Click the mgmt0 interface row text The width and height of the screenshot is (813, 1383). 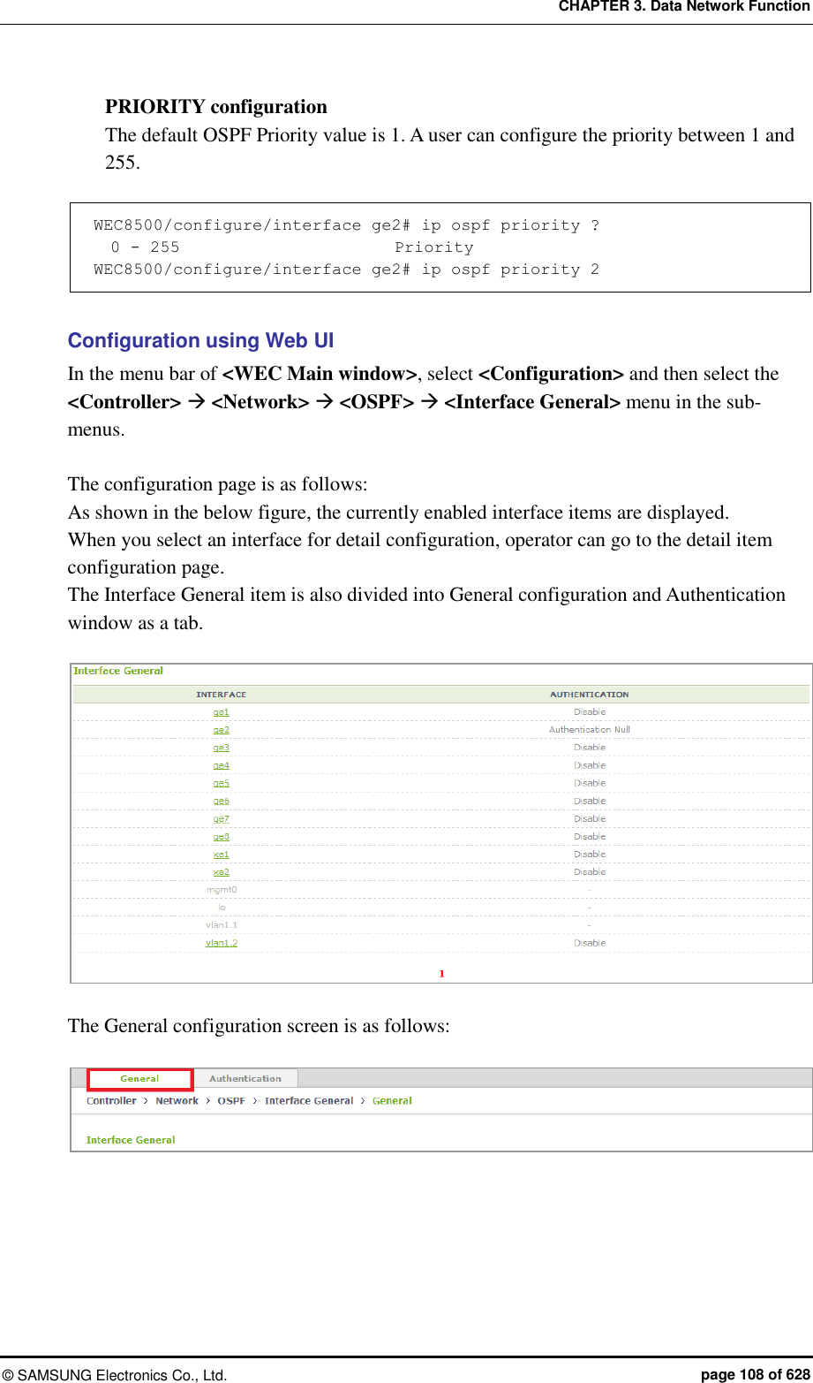point(222,890)
